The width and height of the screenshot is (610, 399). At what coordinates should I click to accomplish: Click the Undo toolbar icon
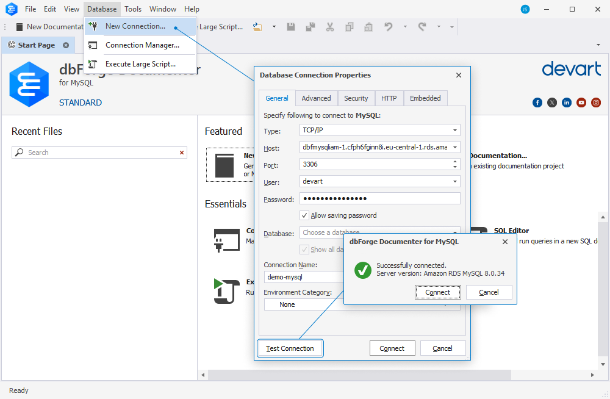(x=388, y=27)
